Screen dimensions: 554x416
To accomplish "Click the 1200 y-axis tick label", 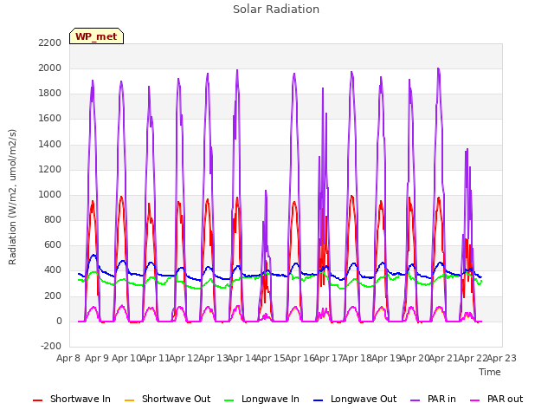I will tap(50, 170).
